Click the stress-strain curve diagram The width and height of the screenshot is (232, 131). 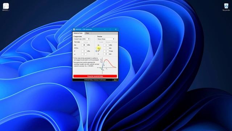point(107,65)
